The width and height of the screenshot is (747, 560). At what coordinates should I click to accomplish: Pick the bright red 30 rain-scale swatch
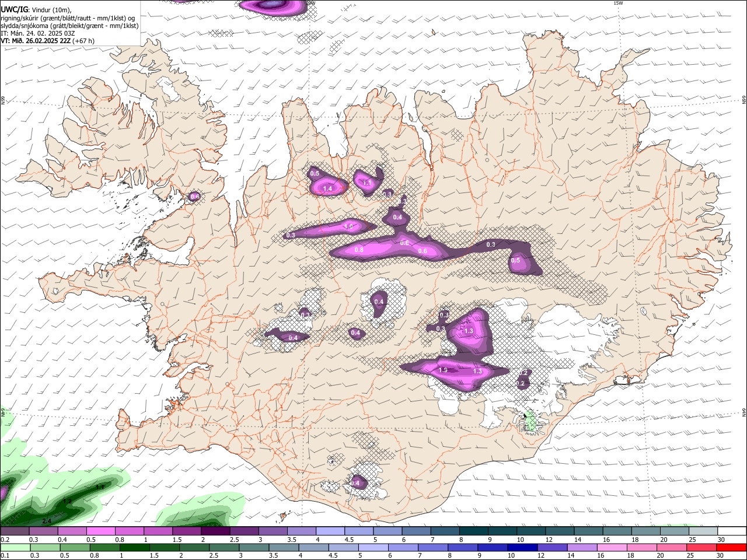pos(732,547)
